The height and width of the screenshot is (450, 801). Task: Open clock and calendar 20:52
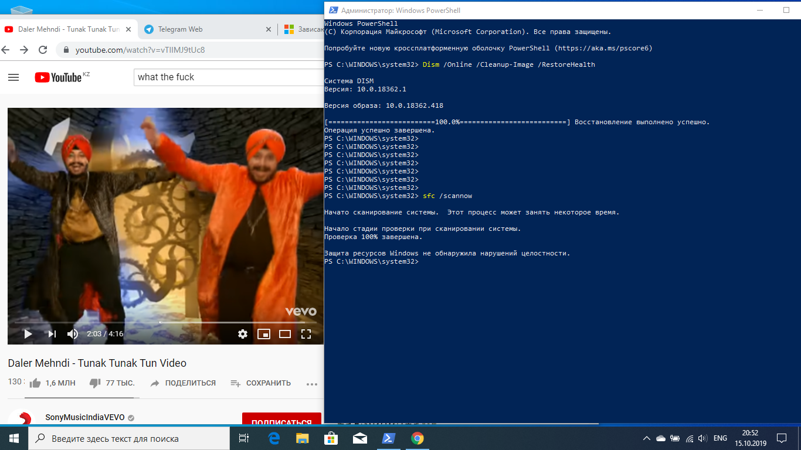click(x=750, y=438)
